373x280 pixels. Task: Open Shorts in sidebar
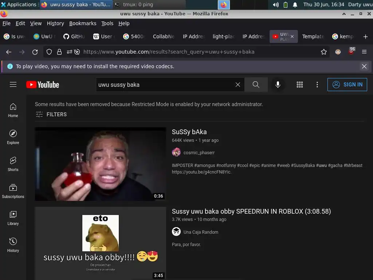click(13, 164)
